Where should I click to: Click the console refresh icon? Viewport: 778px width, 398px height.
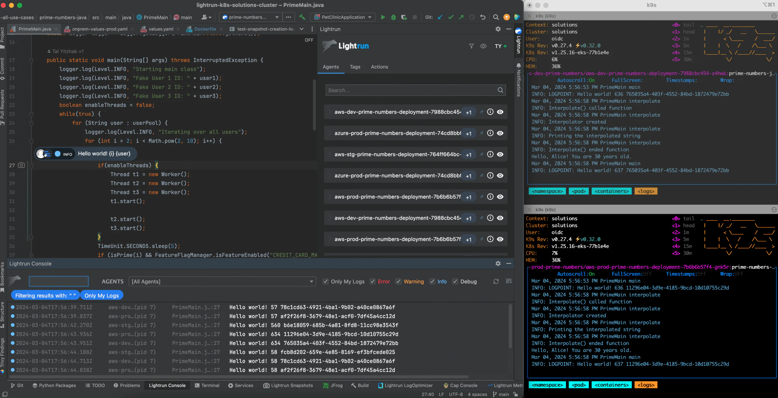click(496, 282)
